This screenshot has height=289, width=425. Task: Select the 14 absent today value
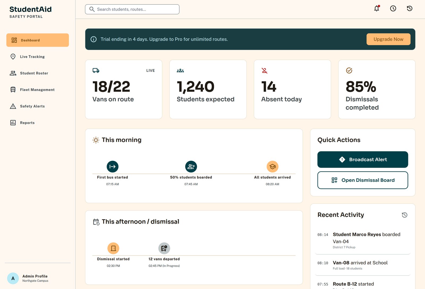(x=269, y=87)
